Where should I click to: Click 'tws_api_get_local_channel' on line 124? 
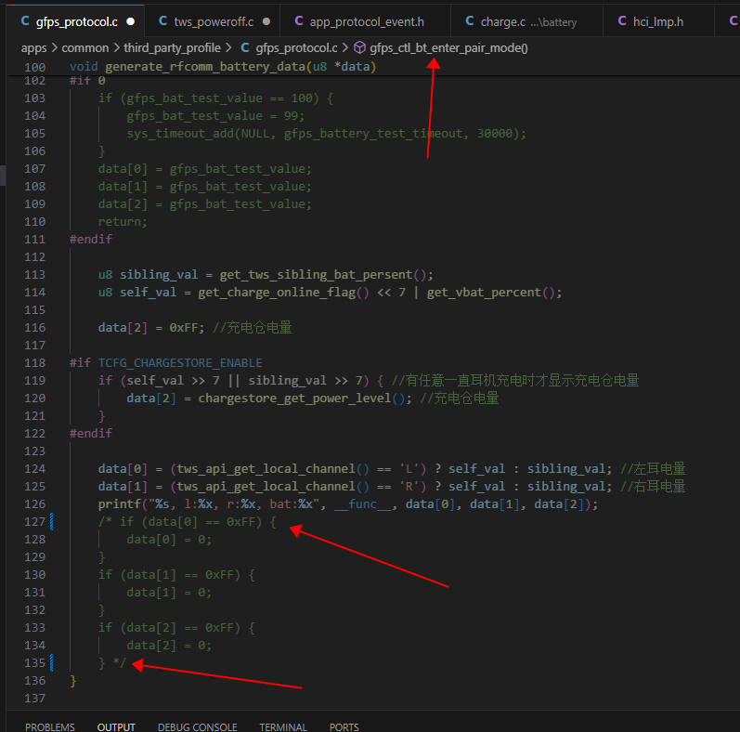(266, 468)
